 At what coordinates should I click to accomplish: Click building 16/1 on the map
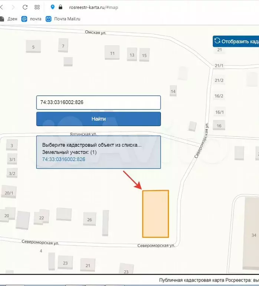(219, 112)
